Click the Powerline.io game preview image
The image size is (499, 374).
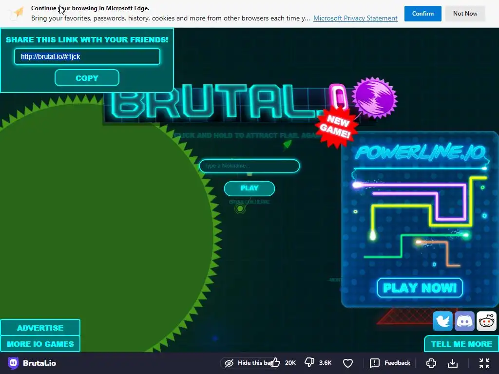pos(420,220)
